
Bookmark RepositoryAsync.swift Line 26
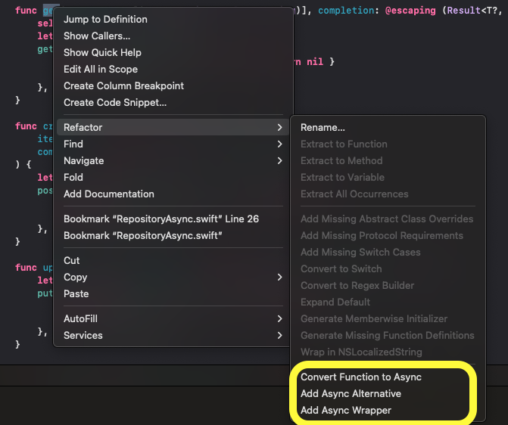coord(173,219)
